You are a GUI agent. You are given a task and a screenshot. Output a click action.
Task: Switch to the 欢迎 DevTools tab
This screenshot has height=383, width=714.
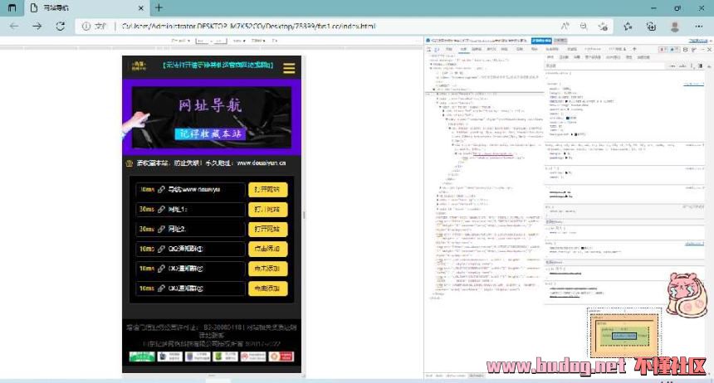pyautogui.click(x=448, y=49)
